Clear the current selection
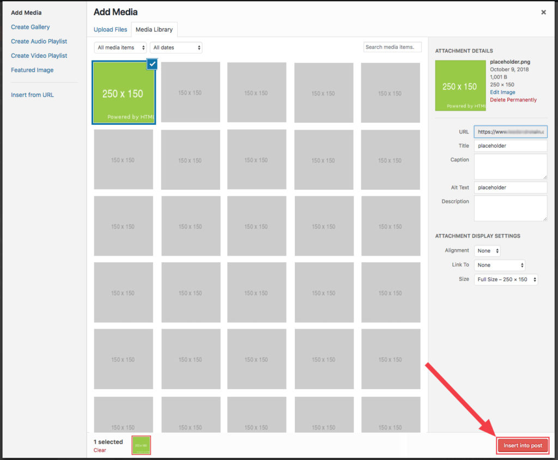The width and height of the screenshot is (558, 460). (x=100, y=450)
